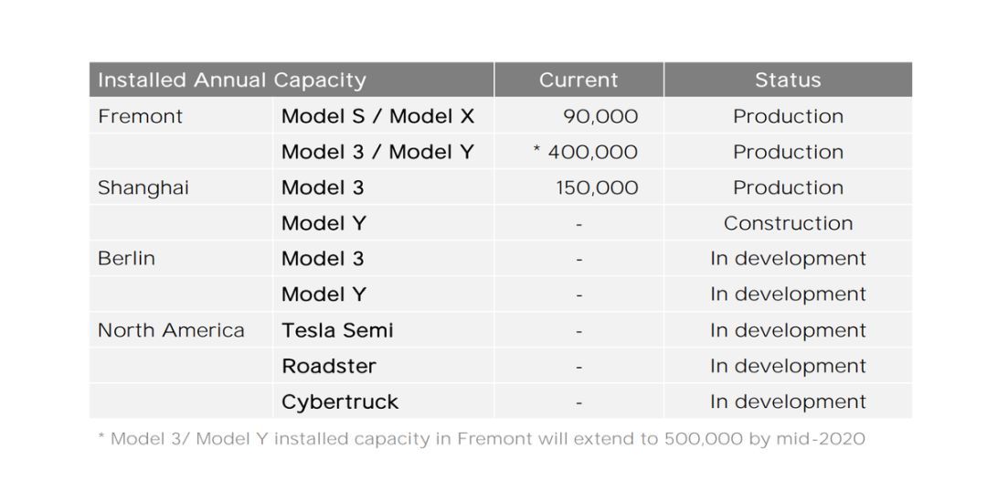Select Cybertruck's In development status
Screen dimensions: 987x482
(x=788, y=402)
